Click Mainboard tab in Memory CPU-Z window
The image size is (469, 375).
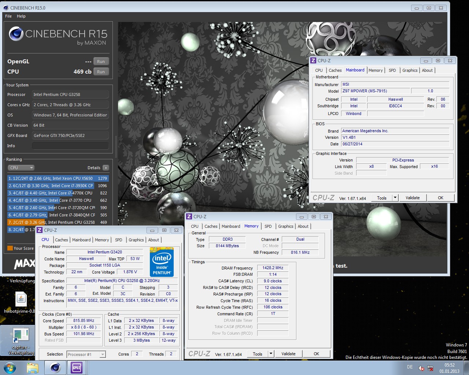point(231,226)
